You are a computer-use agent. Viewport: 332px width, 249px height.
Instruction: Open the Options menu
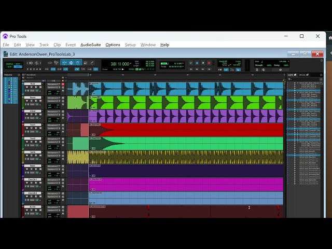pyautogui.click(x=113, y=45)
